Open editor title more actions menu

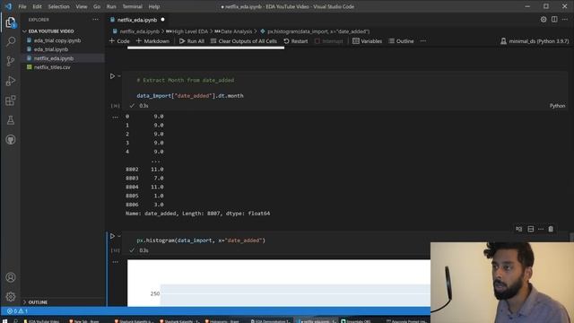point(565,20)
